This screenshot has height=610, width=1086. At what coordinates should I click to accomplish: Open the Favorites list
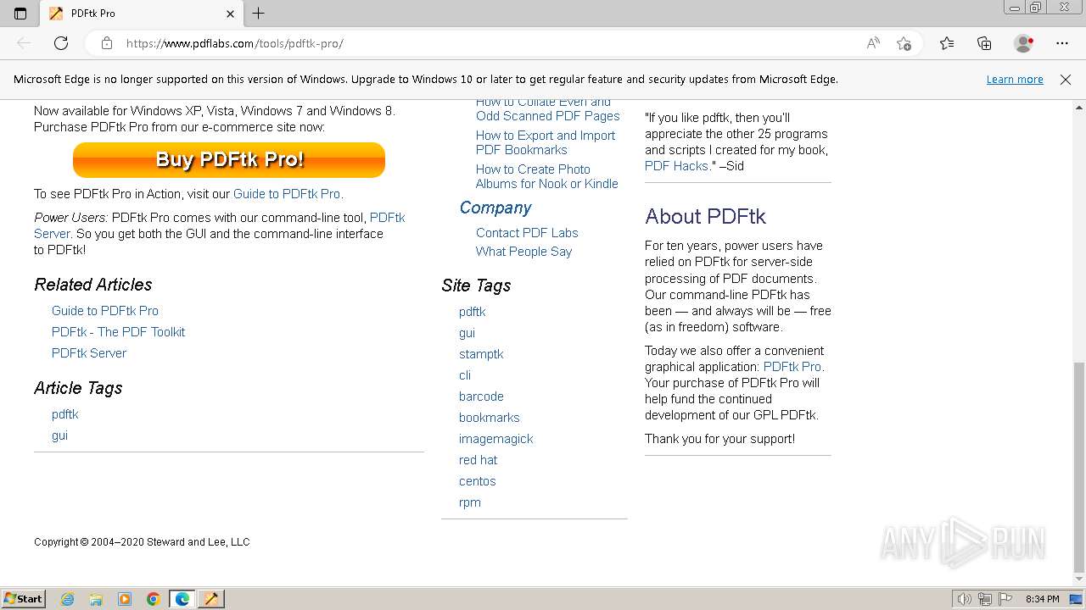[x=947, y=43]
